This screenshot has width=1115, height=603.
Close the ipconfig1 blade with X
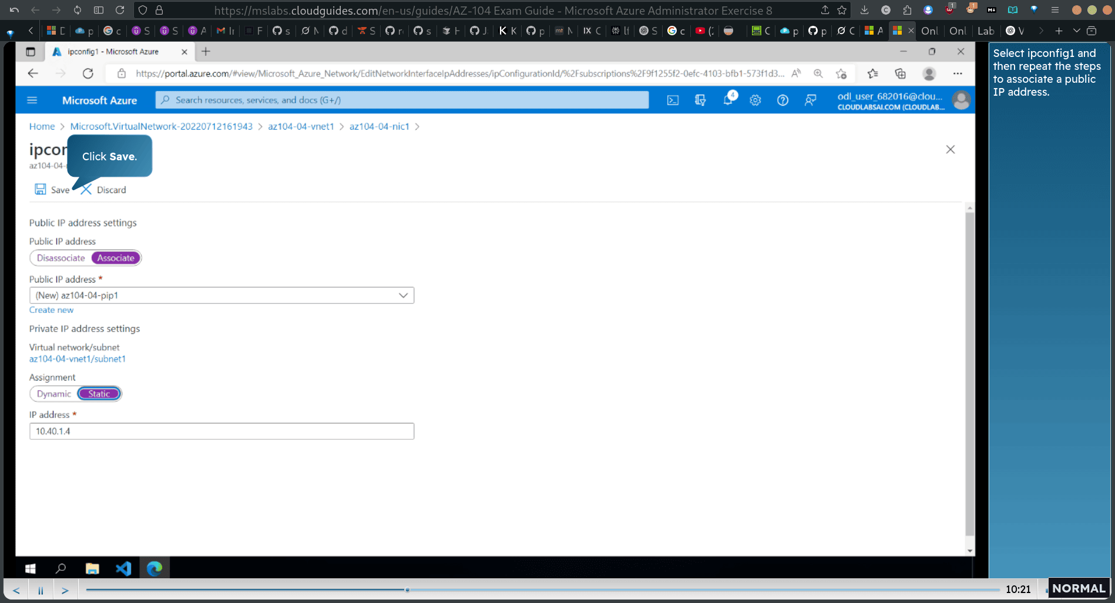pos(951,150)
